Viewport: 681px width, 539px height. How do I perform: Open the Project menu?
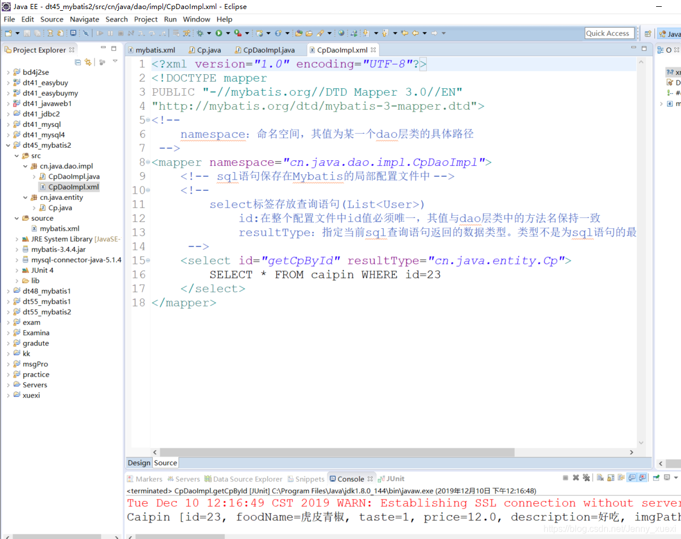click(x=146, y=19)
